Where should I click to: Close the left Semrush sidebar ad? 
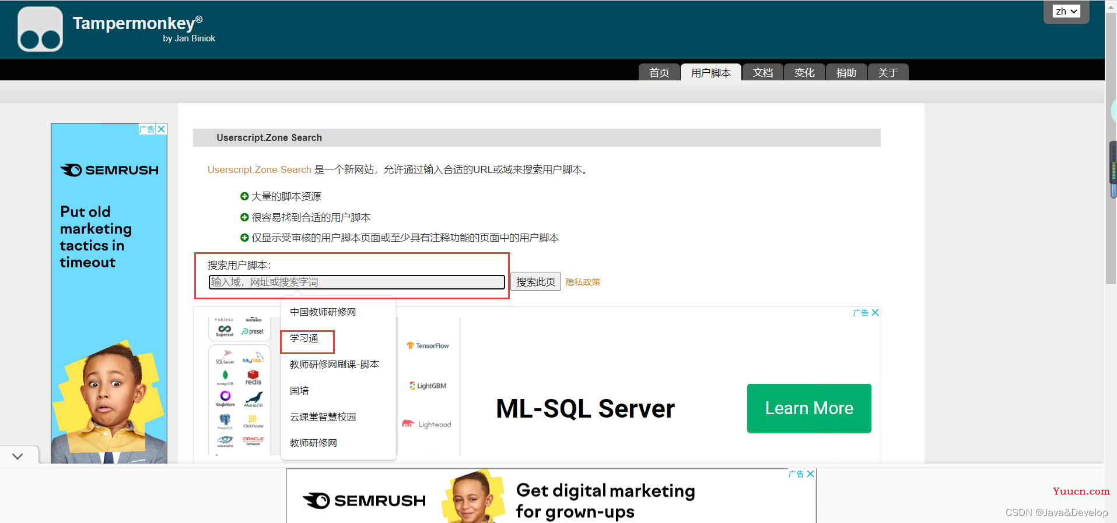162,129
